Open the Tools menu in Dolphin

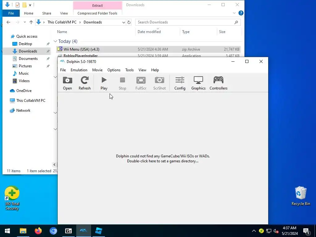coord(129,70)
